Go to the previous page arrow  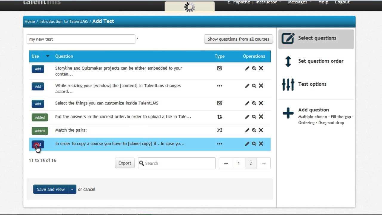coord(226,163)
